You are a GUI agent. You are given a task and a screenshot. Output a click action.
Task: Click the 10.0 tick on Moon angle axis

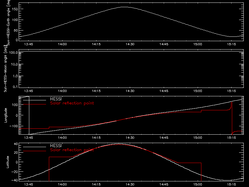pos(14,64)
